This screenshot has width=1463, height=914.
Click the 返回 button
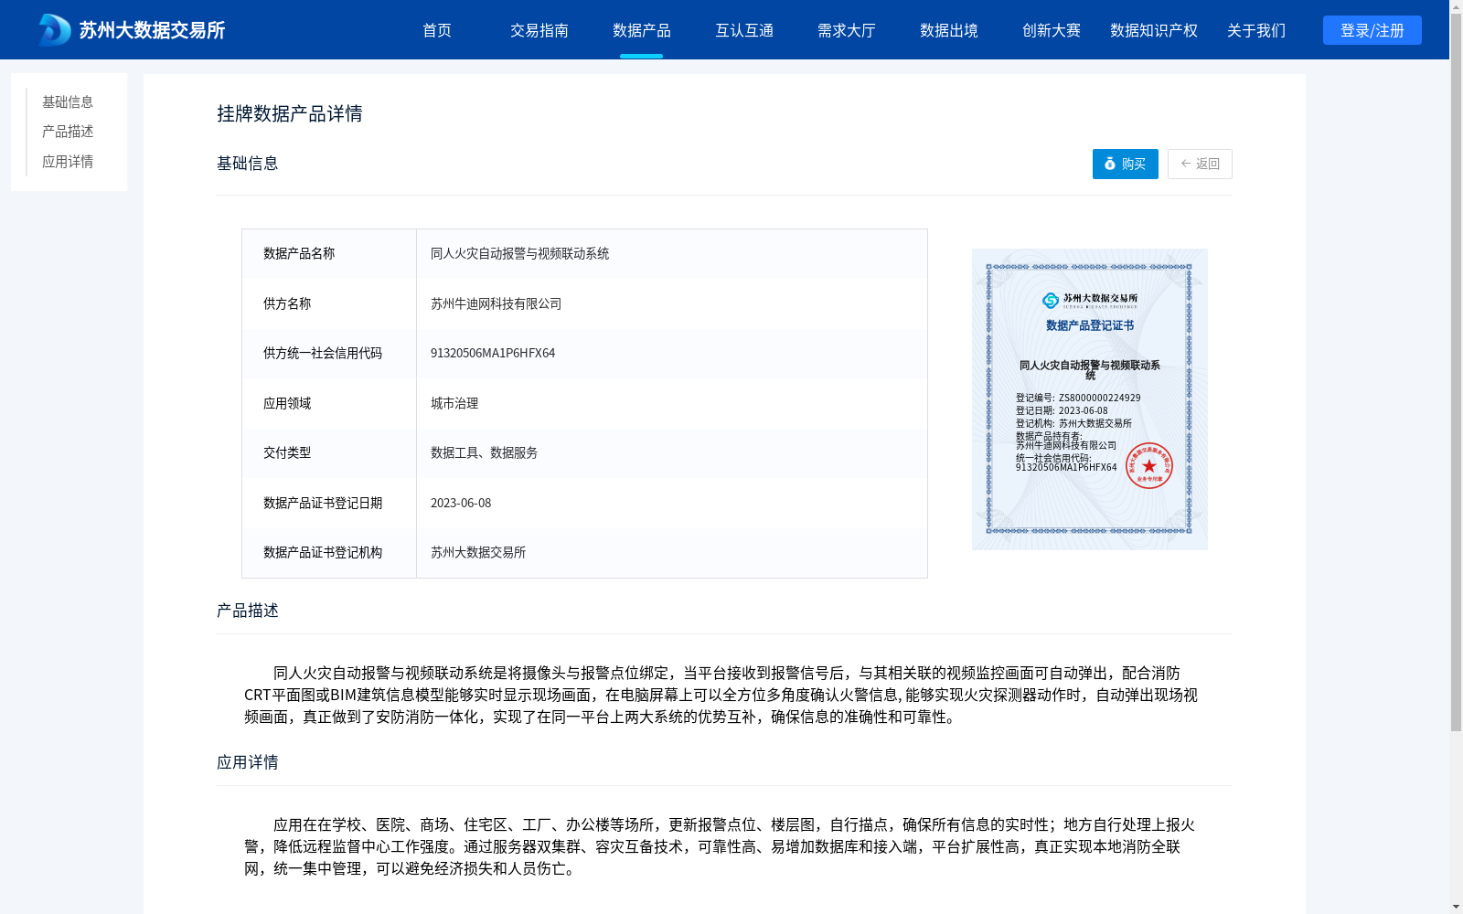[x=1200, y=164]
